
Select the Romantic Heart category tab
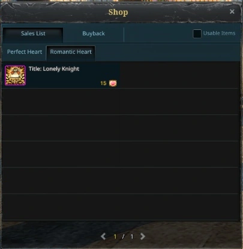71,52
